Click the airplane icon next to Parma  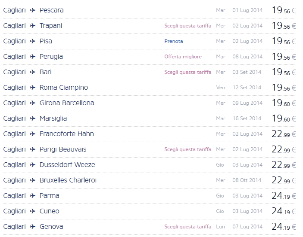click(33, 196)
